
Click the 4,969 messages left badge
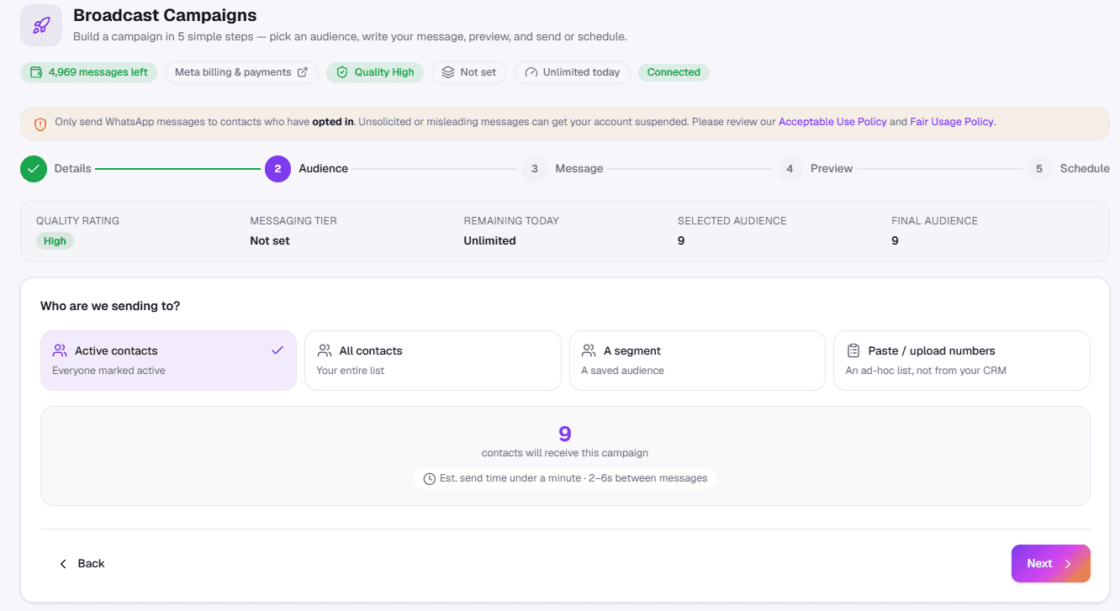tap(89, 72)
